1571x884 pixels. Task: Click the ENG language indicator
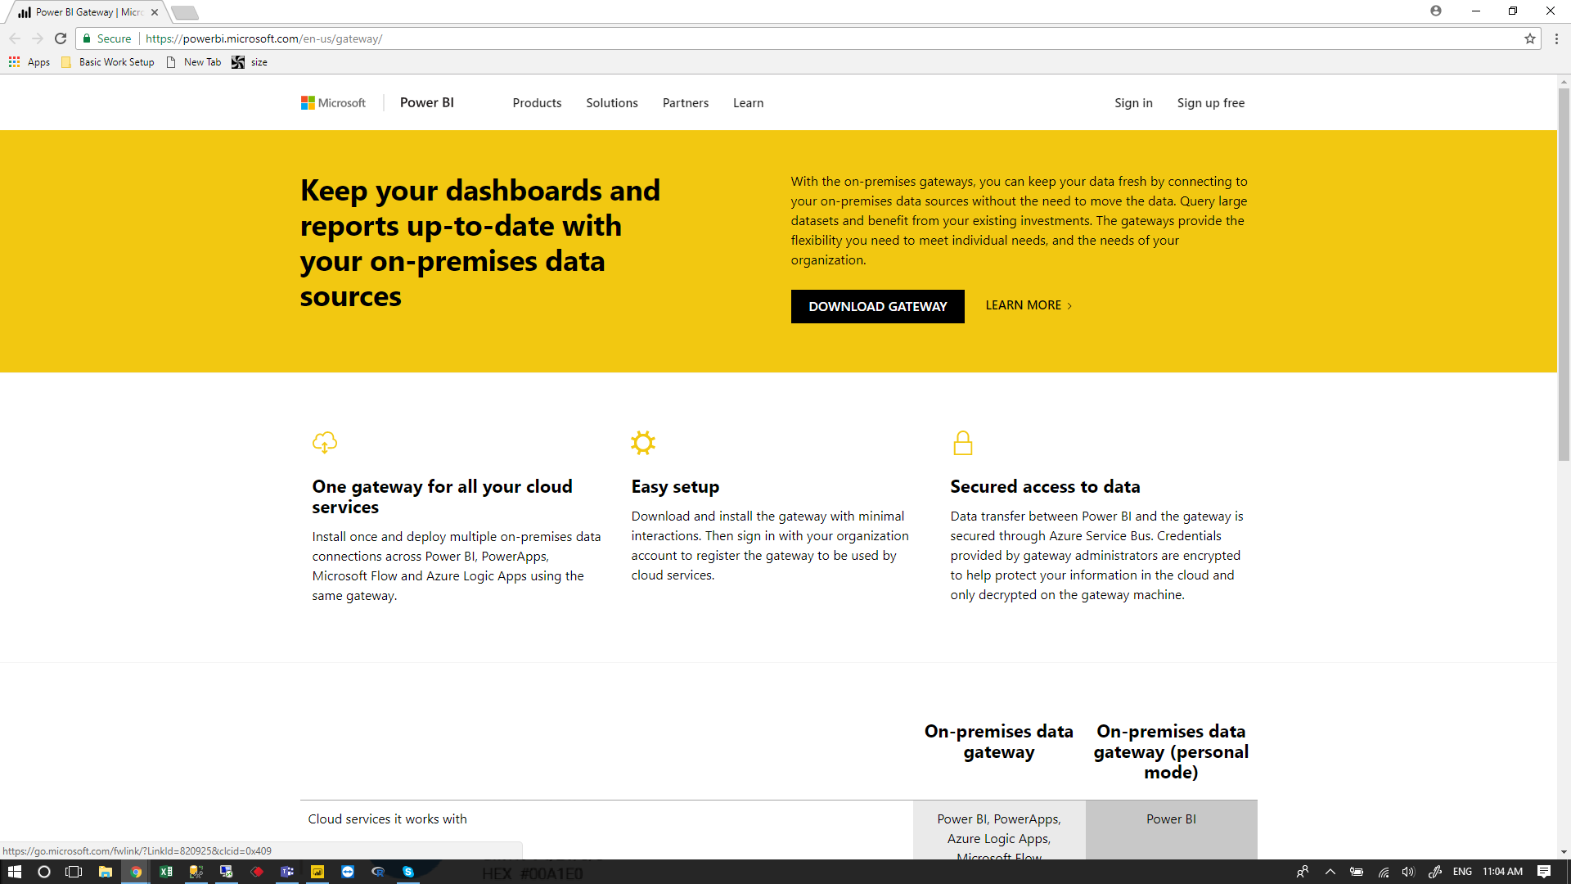tap(1462, 872)
